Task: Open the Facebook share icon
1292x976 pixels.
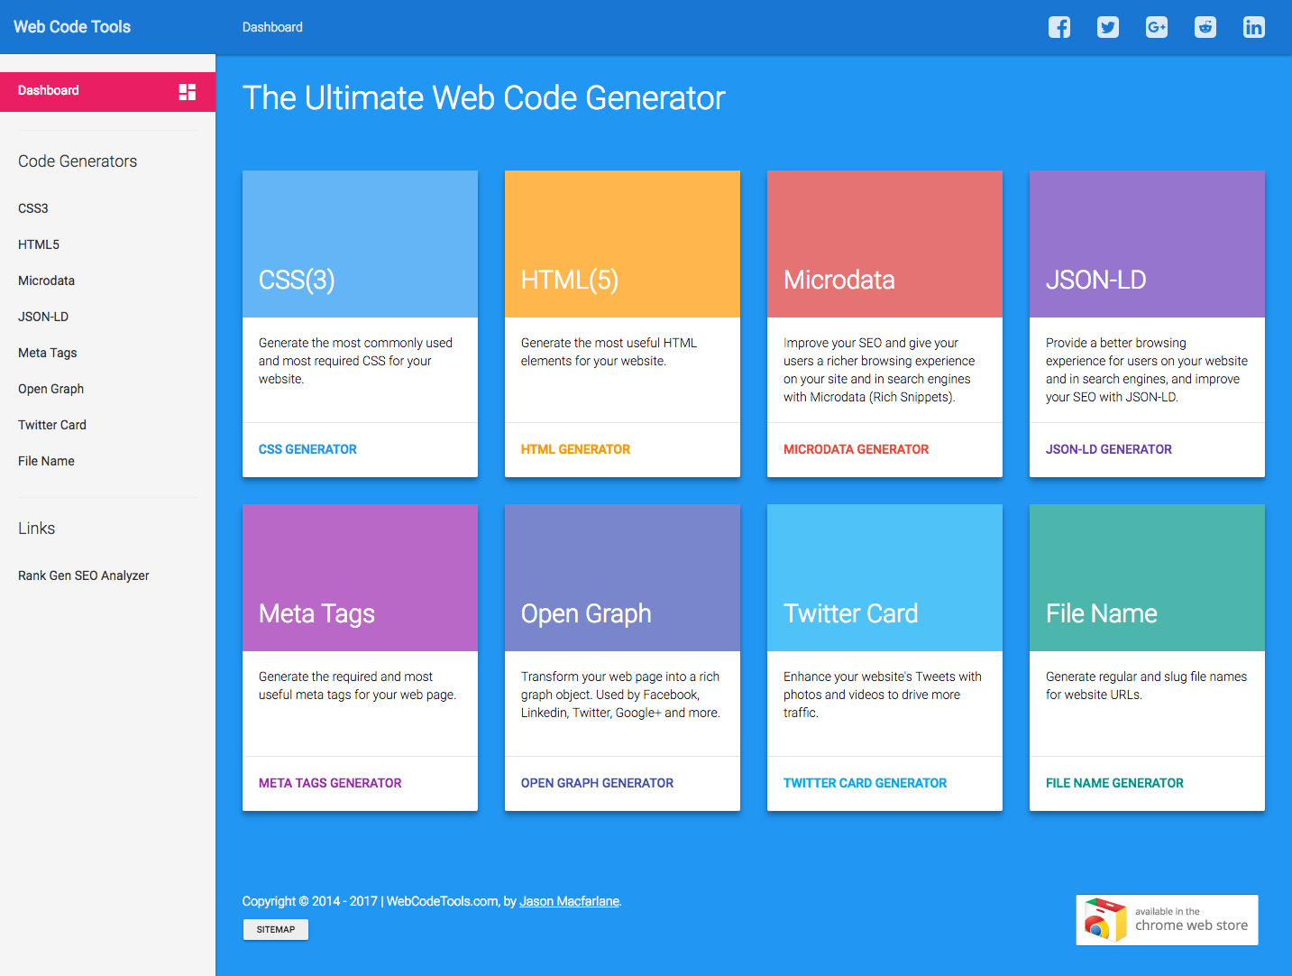Action: pos(1058,27)
